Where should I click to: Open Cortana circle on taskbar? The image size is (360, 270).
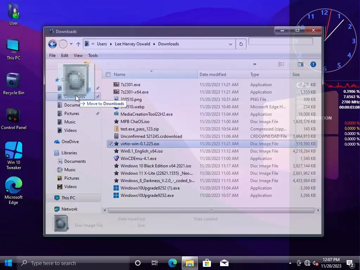(137, 263)
